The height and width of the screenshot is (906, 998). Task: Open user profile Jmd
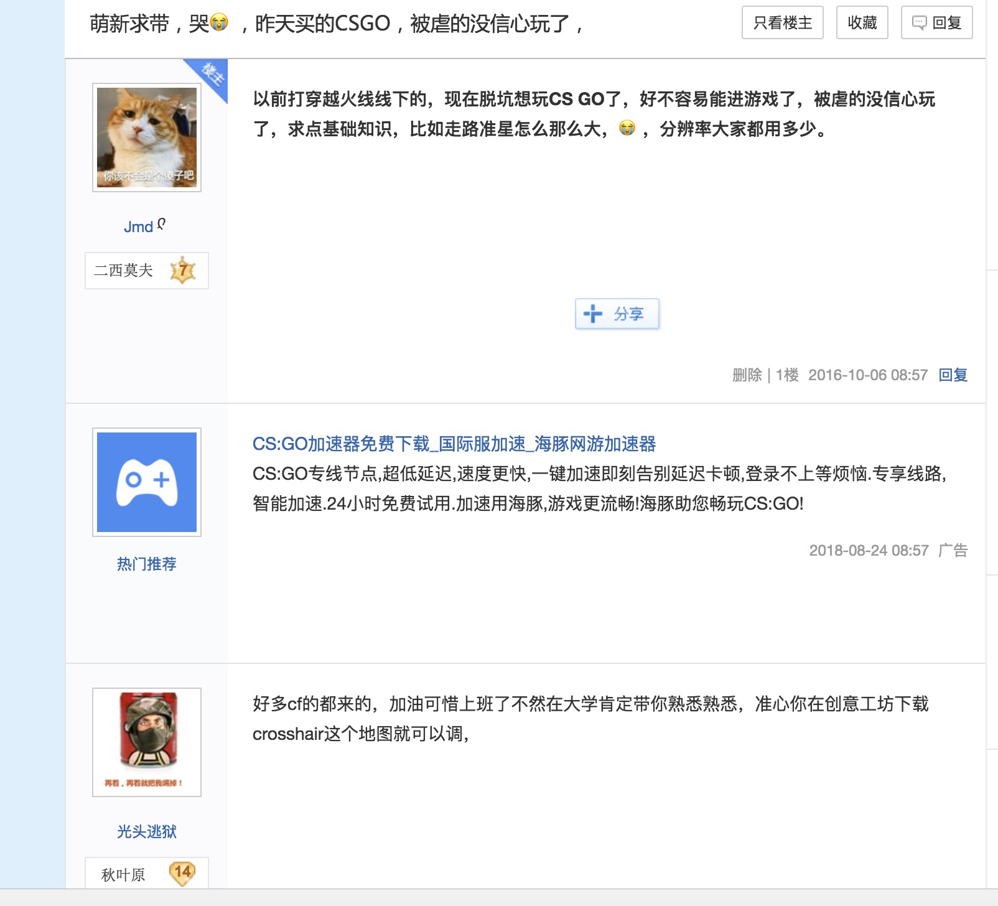point(138,226)
